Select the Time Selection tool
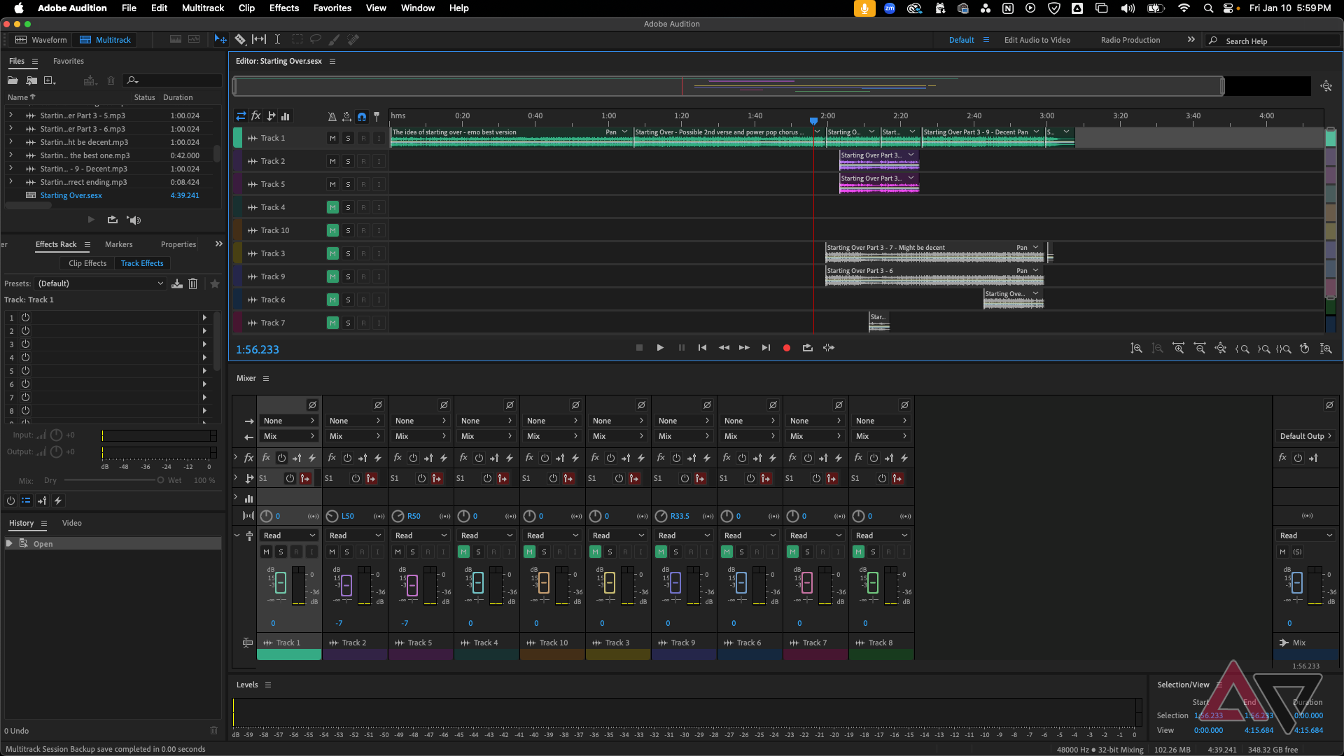The height and width of the screenshot is (756, 1344). (277, 40)
